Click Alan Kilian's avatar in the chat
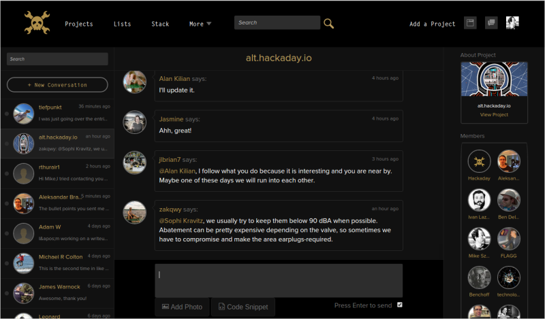Image resolution: width=545 pixels, height=319 pixels. 134,82
